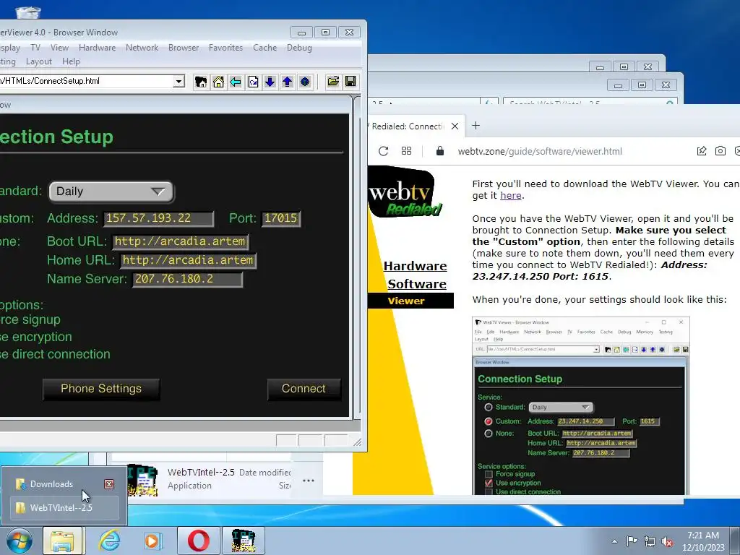Screen dimensions: 740x555
Task: Click the Name Server input field
Action: [187, 280]
